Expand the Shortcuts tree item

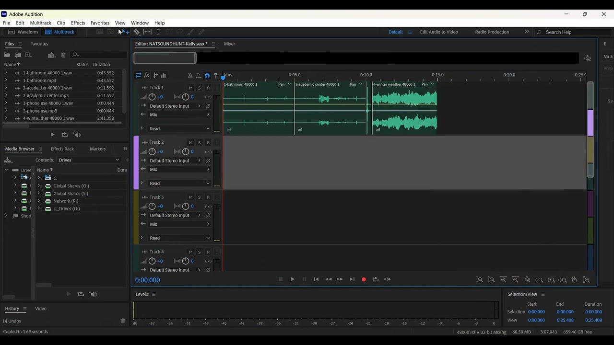point(6,216)
